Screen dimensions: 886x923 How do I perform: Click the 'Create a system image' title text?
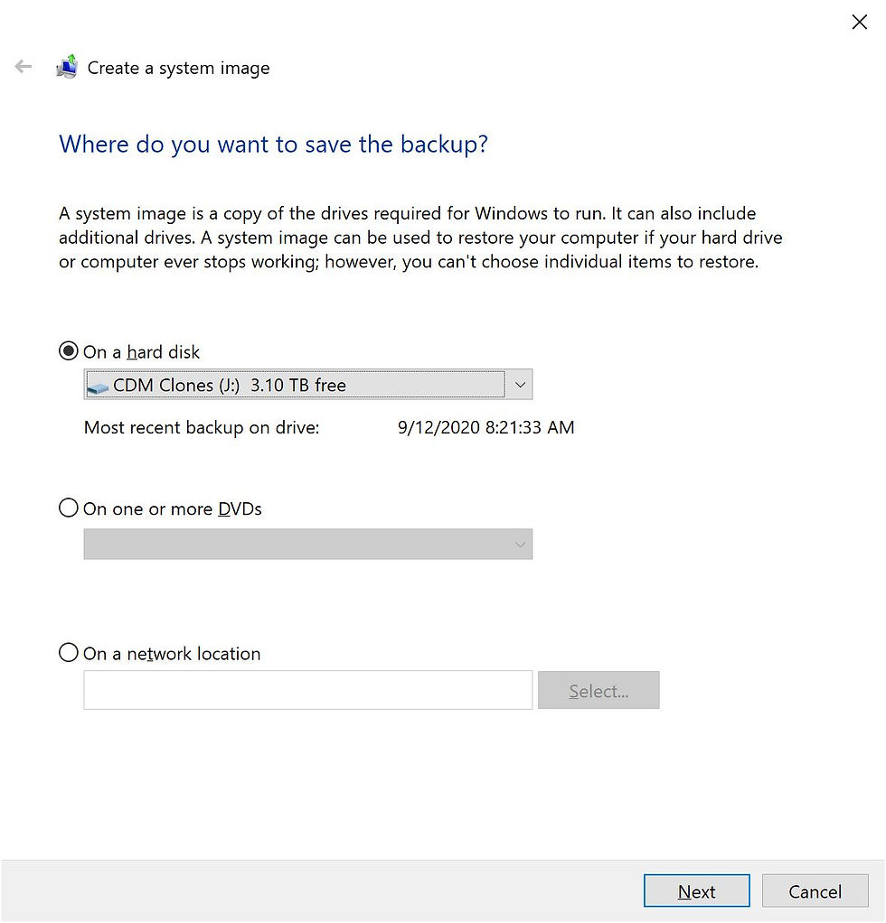(x=178, y=69)
